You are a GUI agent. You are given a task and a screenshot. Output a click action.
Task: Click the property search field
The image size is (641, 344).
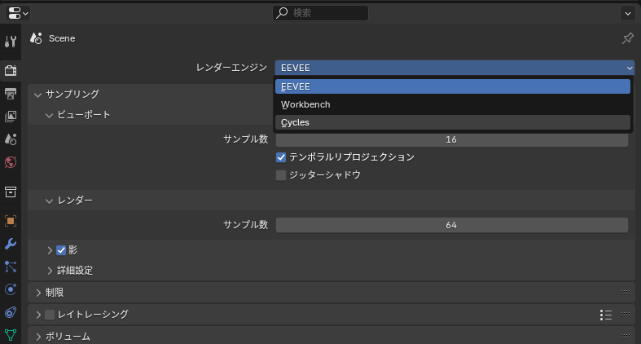[x=321, y=13]
